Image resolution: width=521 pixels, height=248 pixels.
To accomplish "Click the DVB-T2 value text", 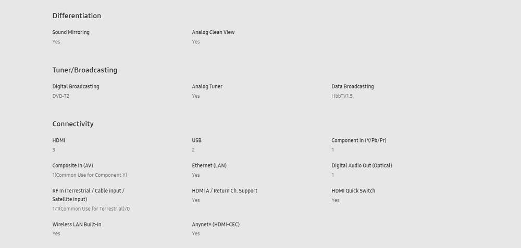I will (x=61, y=96).
